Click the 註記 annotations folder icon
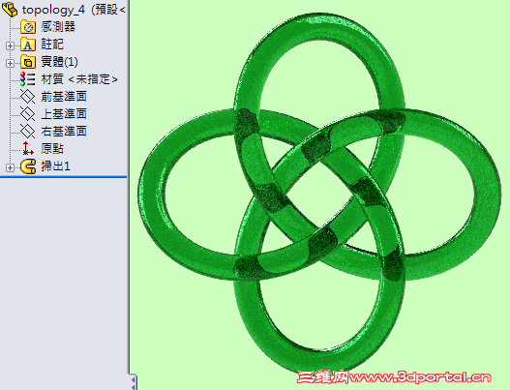The image size is (510, 390). 28,45
